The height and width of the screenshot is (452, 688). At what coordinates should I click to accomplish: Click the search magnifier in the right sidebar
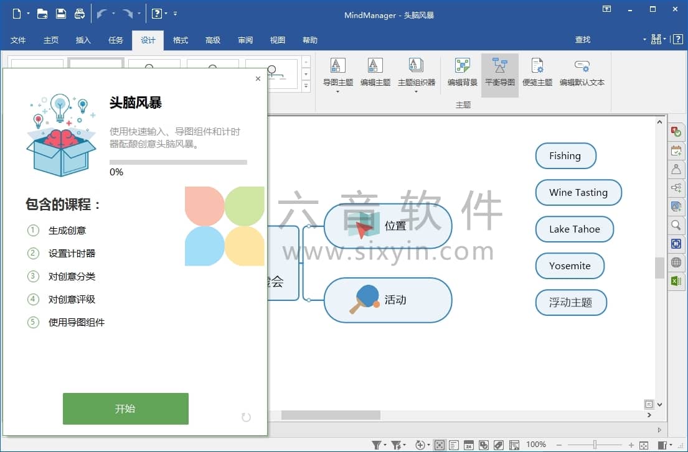point(676,225)
